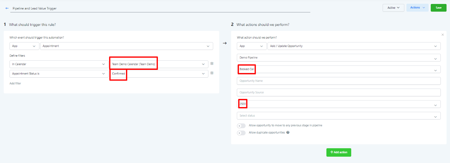Toggle Allow duplicate opportunities switch
This screenshot has height=163, width=450.
coord(241,133)
